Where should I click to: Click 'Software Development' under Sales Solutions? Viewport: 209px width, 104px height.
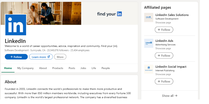tap(167, 19)
